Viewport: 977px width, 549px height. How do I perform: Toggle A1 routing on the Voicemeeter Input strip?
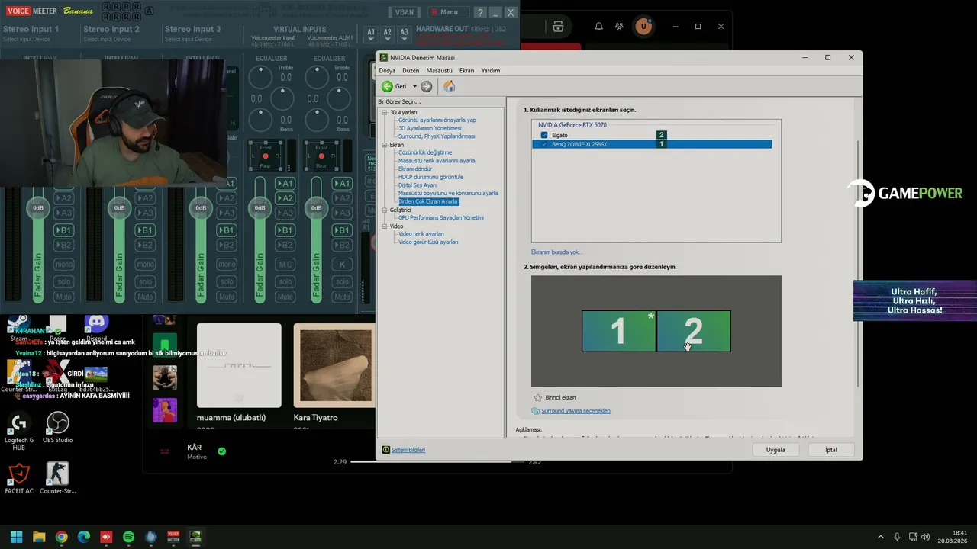click(285, 184)
